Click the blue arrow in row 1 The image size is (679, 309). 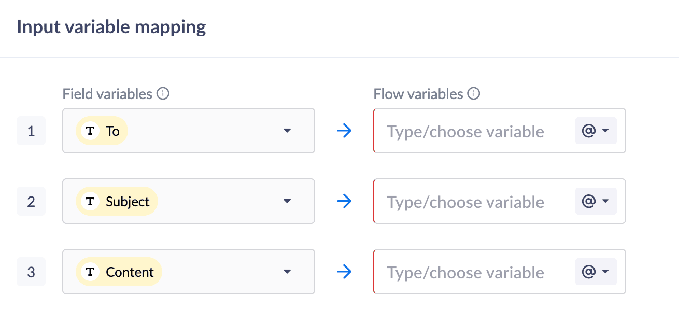tap(344, 131)
